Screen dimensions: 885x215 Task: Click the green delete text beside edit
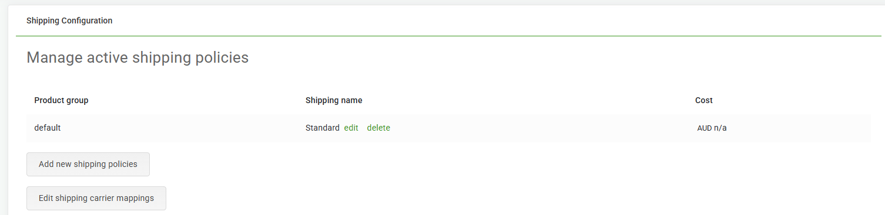pyautogui.click(x=378, y=128)
